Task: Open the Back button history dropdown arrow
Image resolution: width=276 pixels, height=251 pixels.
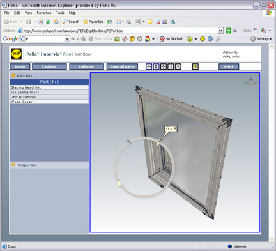Action: pos(21,22)
